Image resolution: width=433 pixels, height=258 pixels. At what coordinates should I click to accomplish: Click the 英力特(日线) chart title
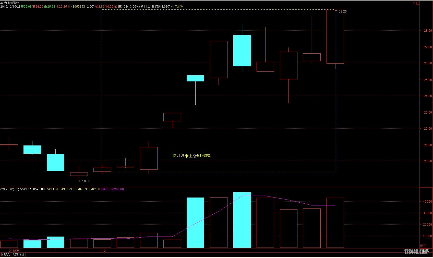10,3
